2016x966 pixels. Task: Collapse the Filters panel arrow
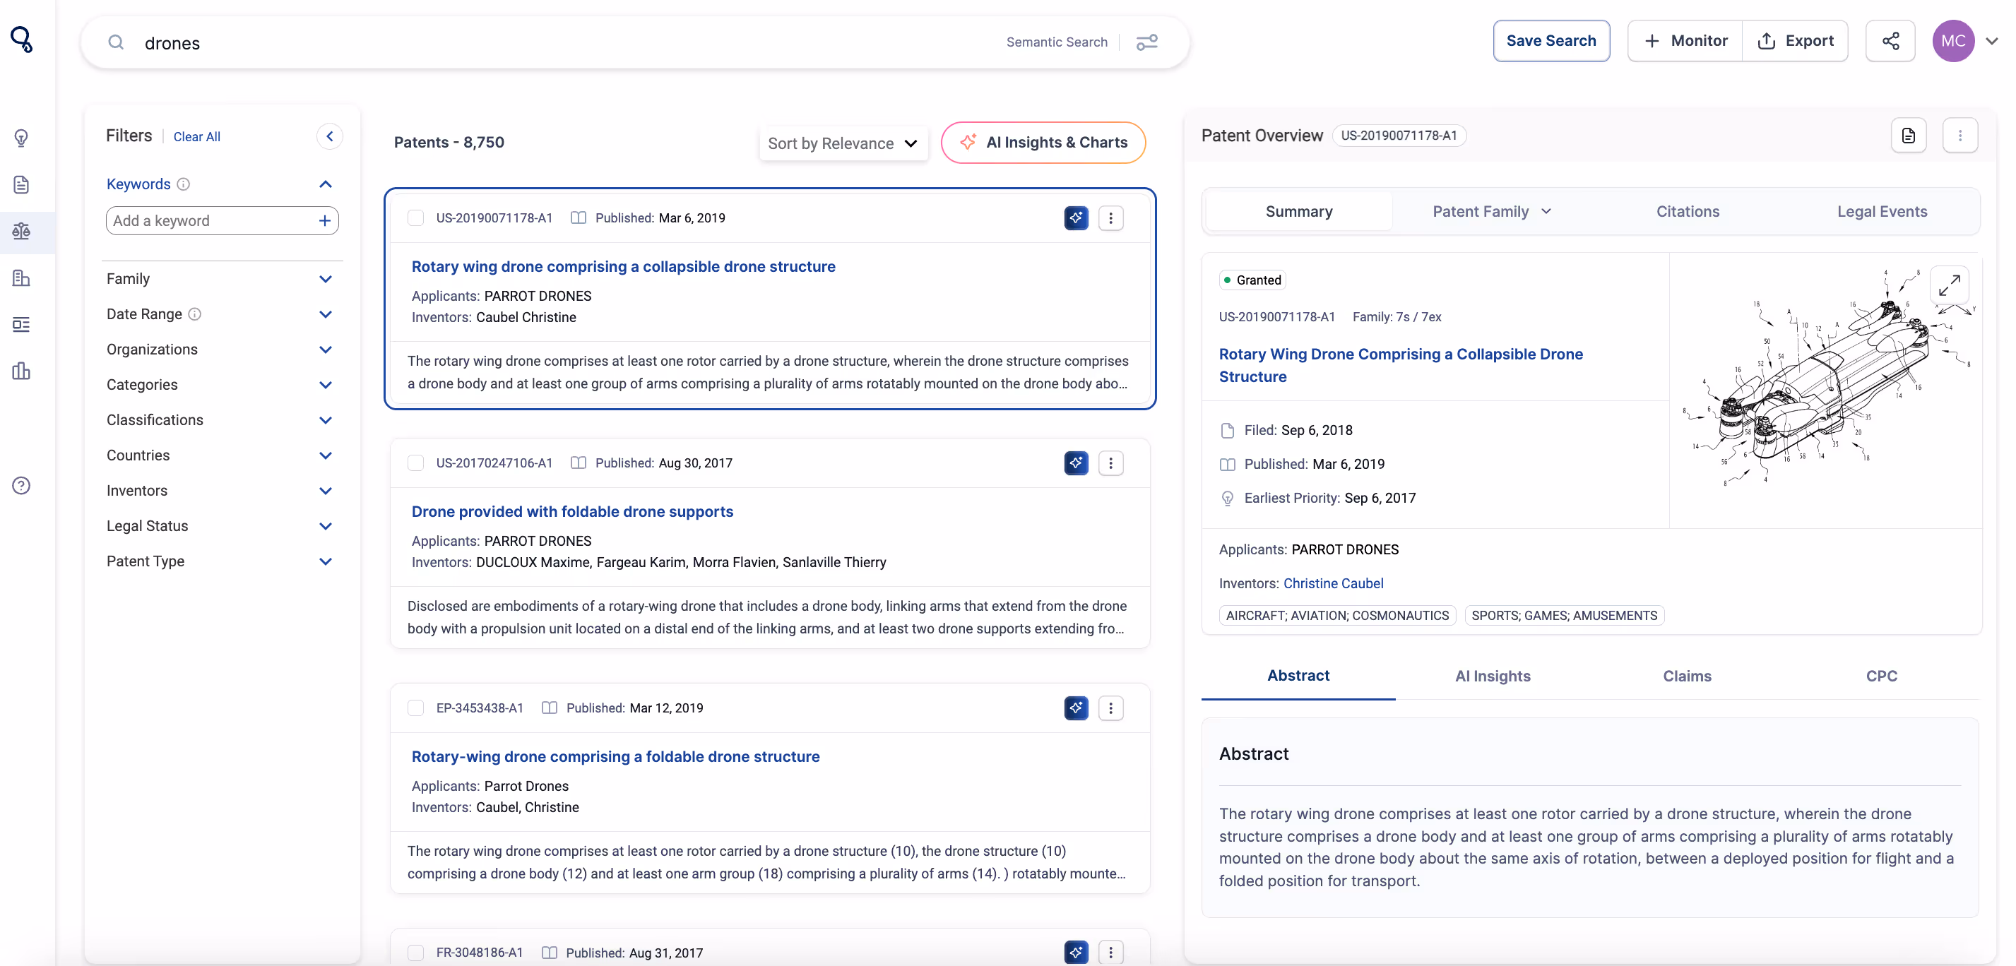pos(329,136)
